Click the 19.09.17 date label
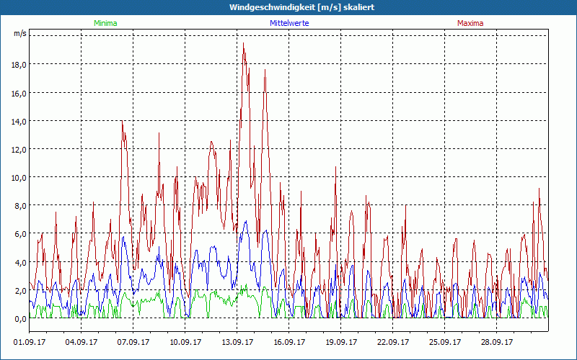Image resolution: width=577 pixels, height=360 pixels. (x=340, y=343)
